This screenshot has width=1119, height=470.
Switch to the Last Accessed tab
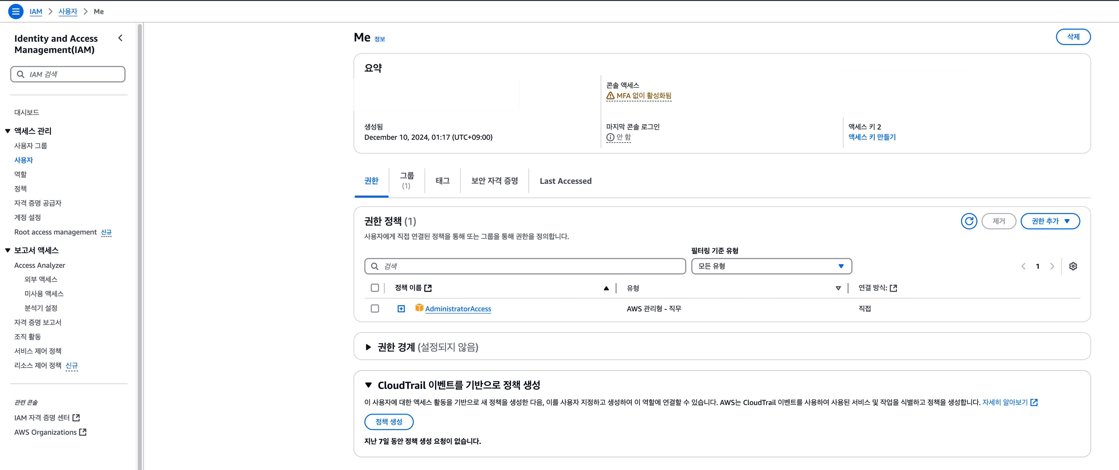pos(565,181)
